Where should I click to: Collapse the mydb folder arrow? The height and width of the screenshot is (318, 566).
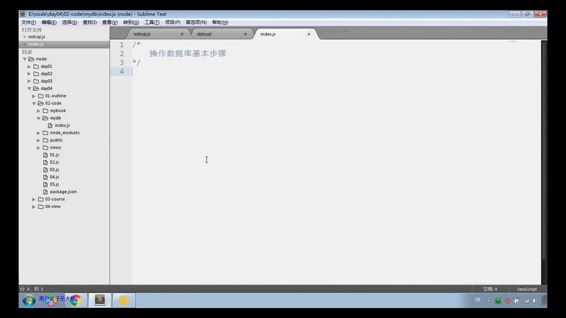click(x=39, y=118)
